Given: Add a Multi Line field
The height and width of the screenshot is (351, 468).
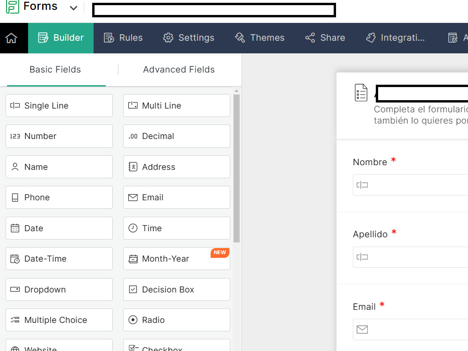Looking at the screenshot, I should click(176, 105).
